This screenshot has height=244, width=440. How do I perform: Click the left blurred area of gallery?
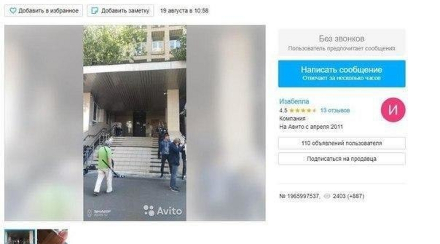click(x=44, y=123)
